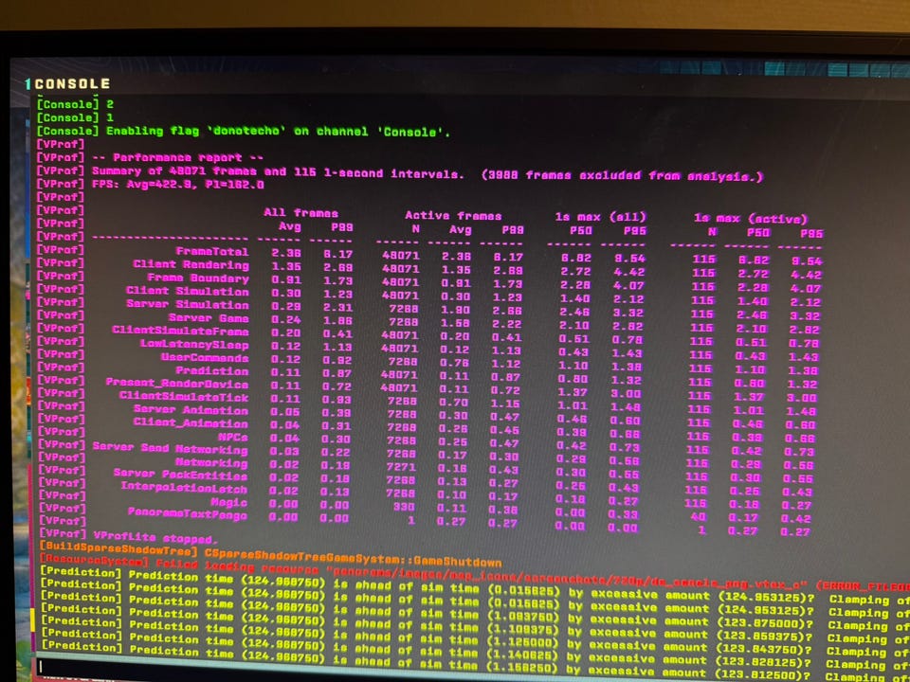Click the 'Server Simulation' row label

point(188,304)
